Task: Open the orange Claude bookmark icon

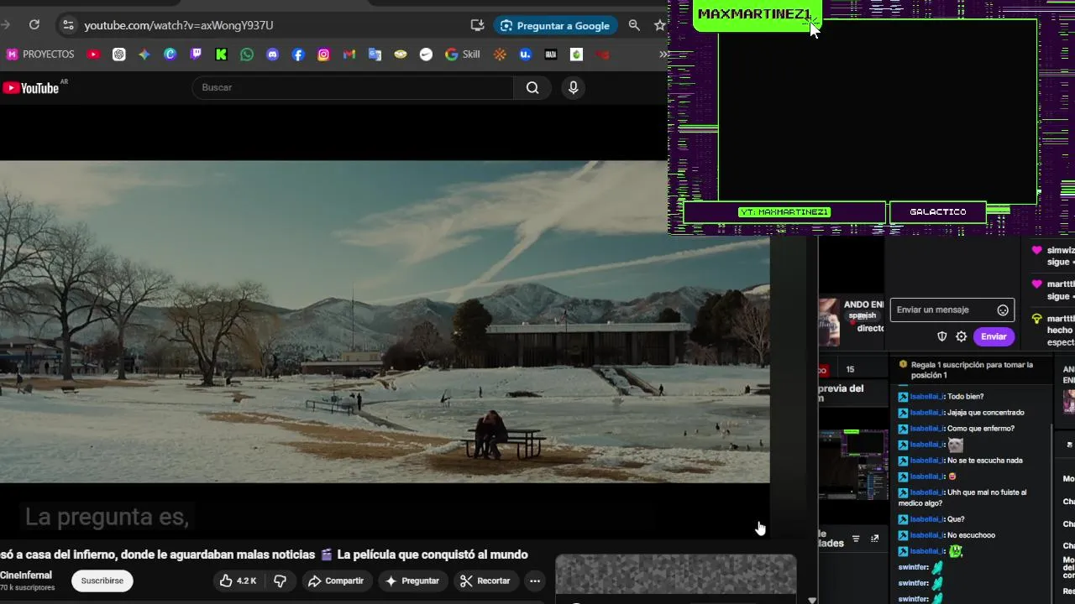Action: pos(500,55)
